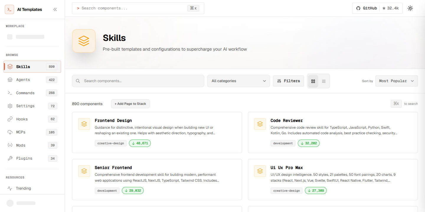Open the Ui Ux Pro Max card title
Image resolution: width=425 pixels, height=212 pixels.
[287, 168]
